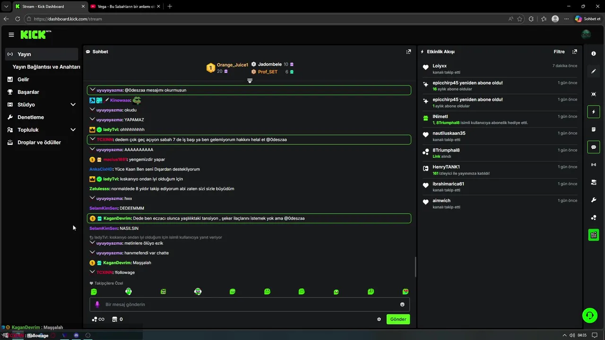Viewport: 605px width, 340px height.
Task: Open the Filtre option in the activity feed
Action: click(x=559, y=51)
